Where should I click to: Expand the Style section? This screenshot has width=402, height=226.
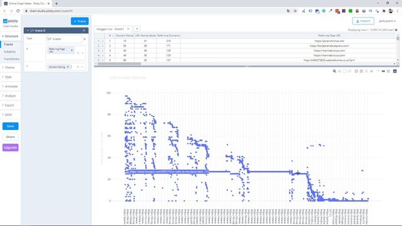click(7, 77)
